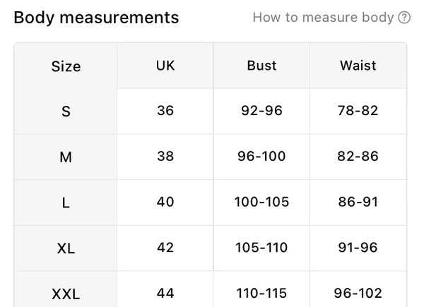Select the UK column header
Image resolution: width=424 pixels, height=307 pixels.
pyautogui.click(x=165, y=66)
